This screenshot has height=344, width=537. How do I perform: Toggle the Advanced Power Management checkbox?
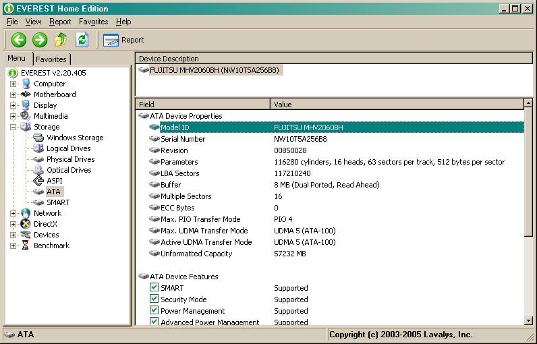click(x=154, y=321)
